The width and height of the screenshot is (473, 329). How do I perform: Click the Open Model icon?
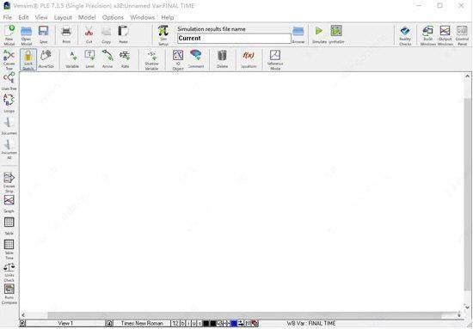point(27,35)
